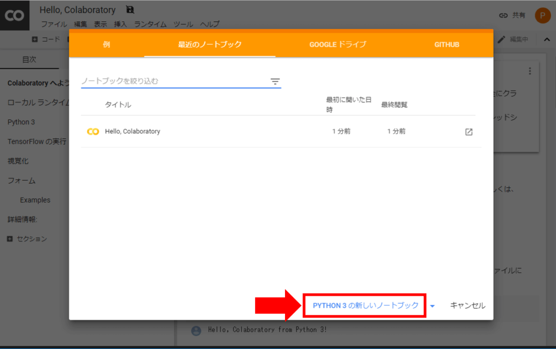Go to 視覚化 outline item
The height and width of the screenshot is (349, 556).
tap(18, 161)
